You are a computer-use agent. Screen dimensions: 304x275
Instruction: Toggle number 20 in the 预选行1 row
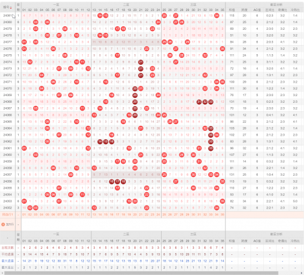135,215
